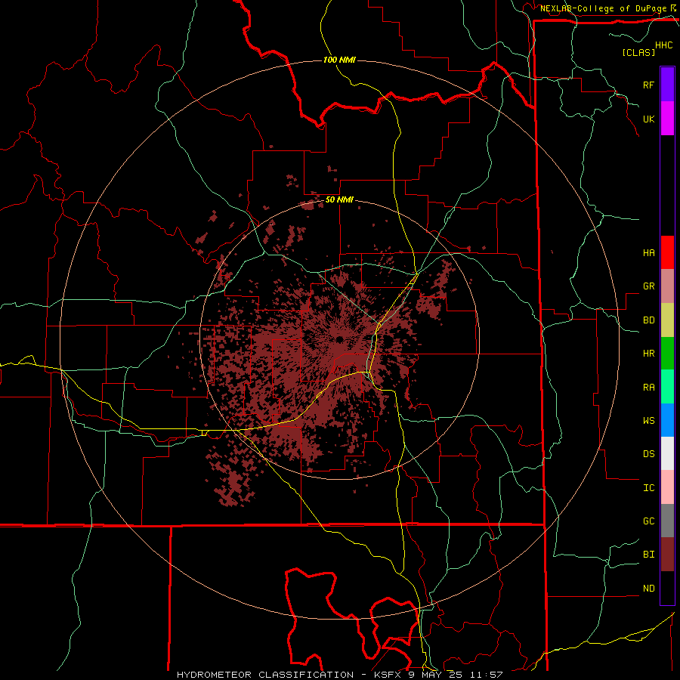Click the NEXLAB-College of DuPage text
The height and width of the screenshot is (680, 680).
pyautogui.click(x=603, y=8)
